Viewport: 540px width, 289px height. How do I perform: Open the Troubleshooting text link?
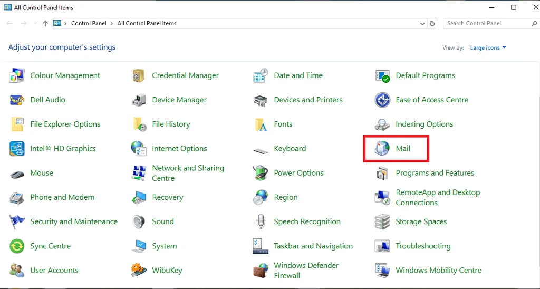pyautogui.click(x=423, y=246)
